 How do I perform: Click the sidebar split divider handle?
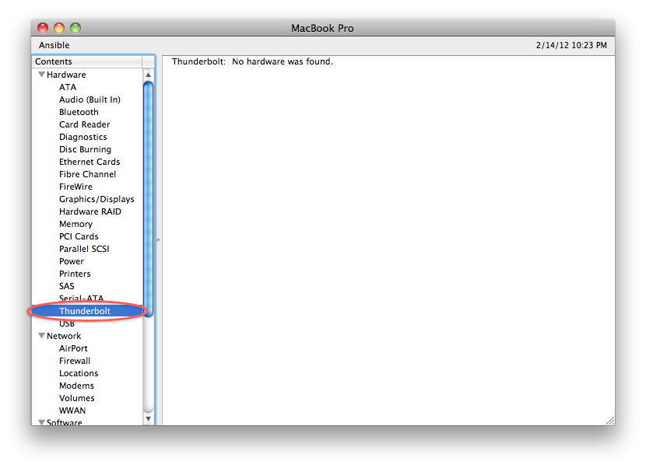coord(158,240)
